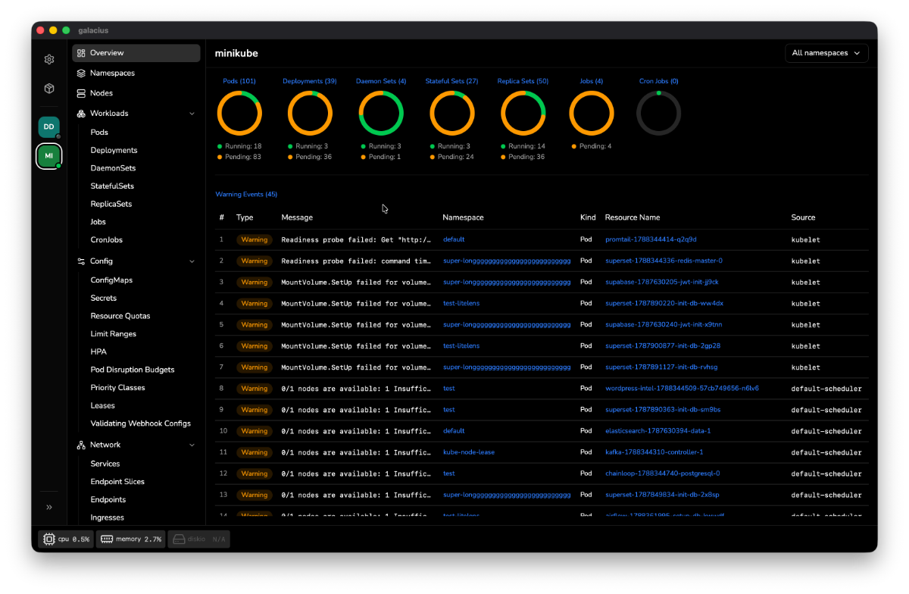Expand the sidebar with double-chevron icon
909x594 pixels.
(49, 507)
